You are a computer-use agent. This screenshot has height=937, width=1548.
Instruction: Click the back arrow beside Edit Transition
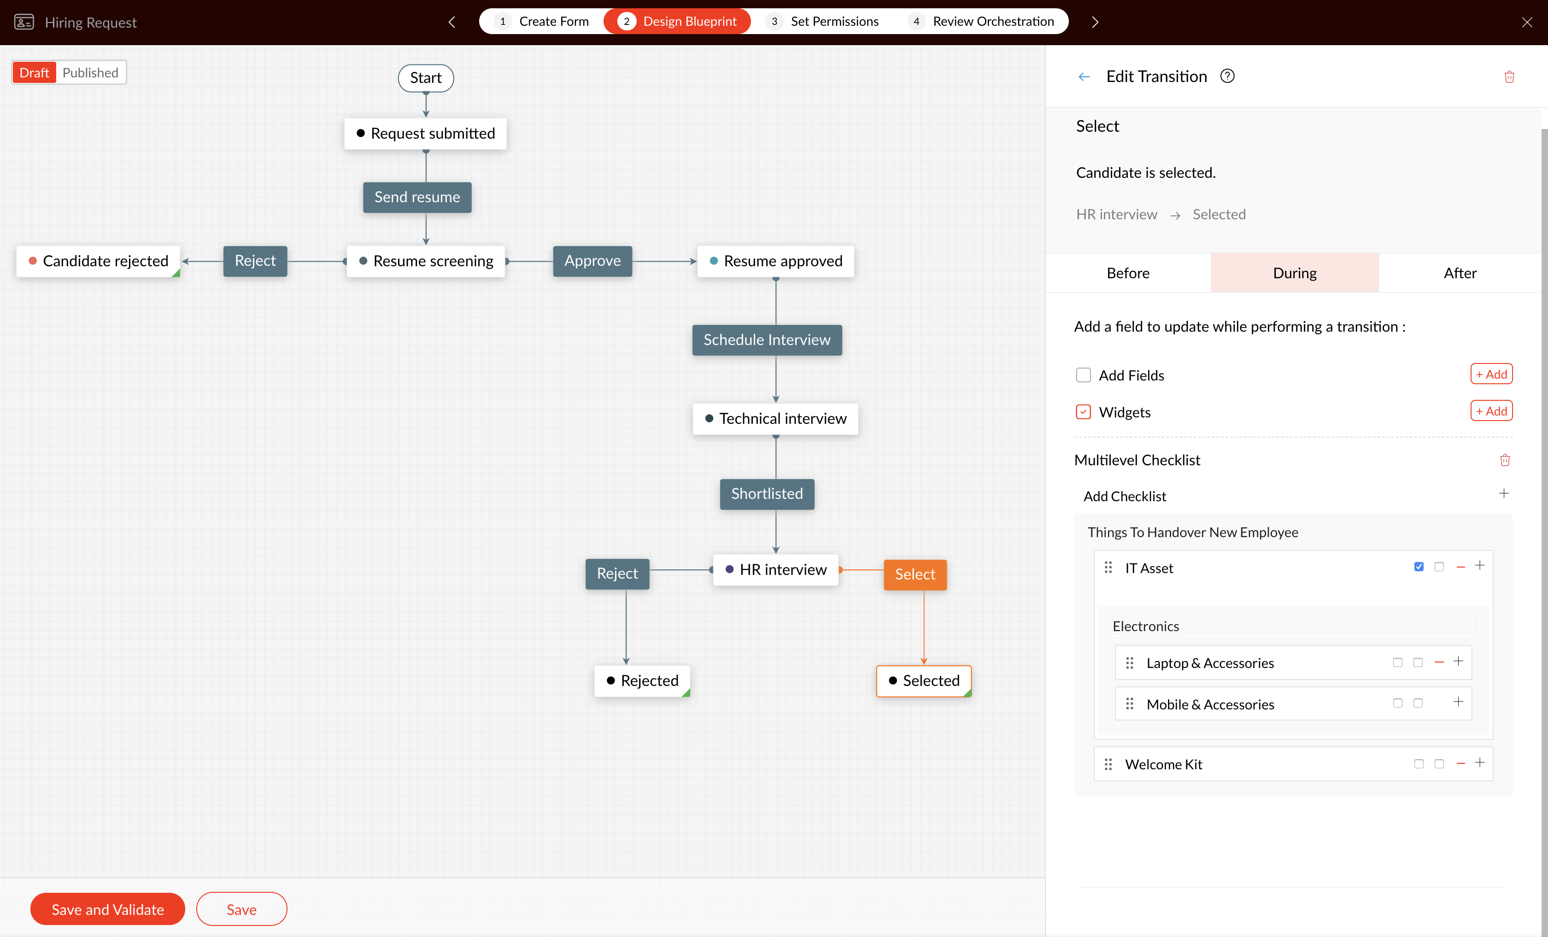click(x=1084, y=76)
